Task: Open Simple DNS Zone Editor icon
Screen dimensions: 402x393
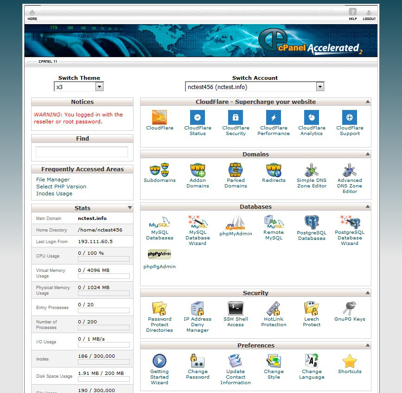Action: (312, 170)
